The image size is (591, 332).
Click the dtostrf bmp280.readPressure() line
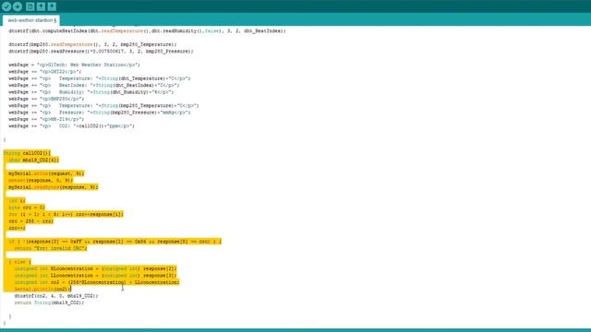coord(101,52)
